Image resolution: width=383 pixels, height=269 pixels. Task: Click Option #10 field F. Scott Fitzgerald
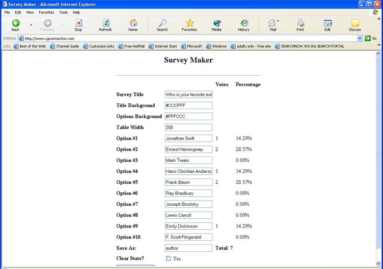[189, 237]
